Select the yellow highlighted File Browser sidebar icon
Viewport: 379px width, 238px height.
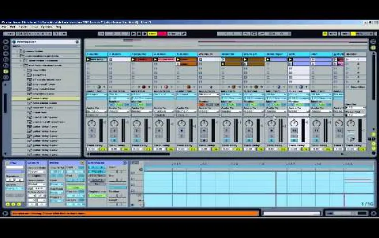pos(6,71)
